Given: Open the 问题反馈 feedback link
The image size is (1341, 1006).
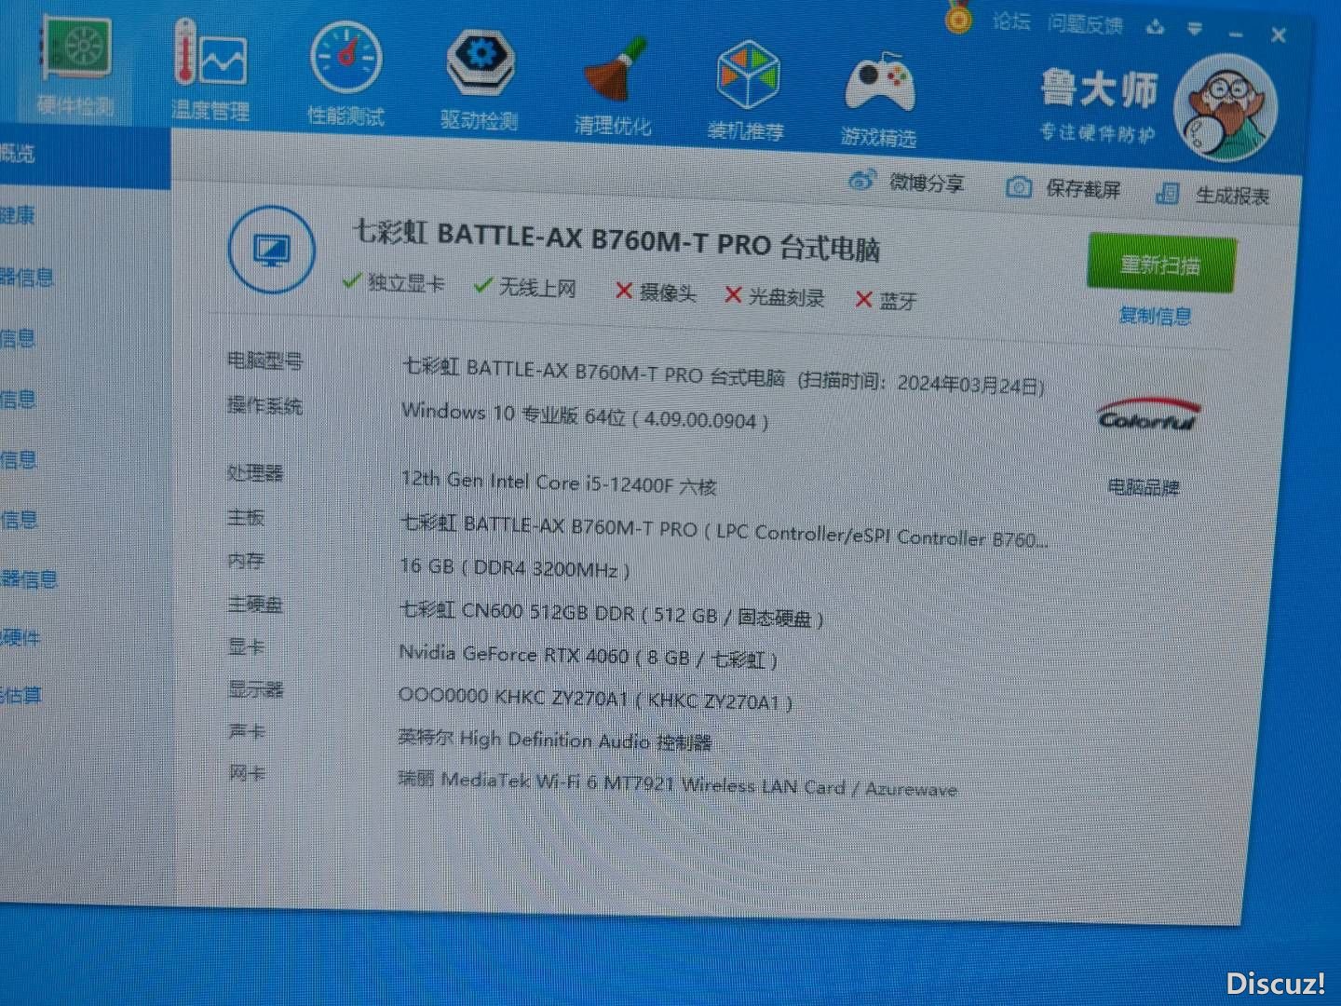Looking at the screenshot, I should click(1085, 24).
